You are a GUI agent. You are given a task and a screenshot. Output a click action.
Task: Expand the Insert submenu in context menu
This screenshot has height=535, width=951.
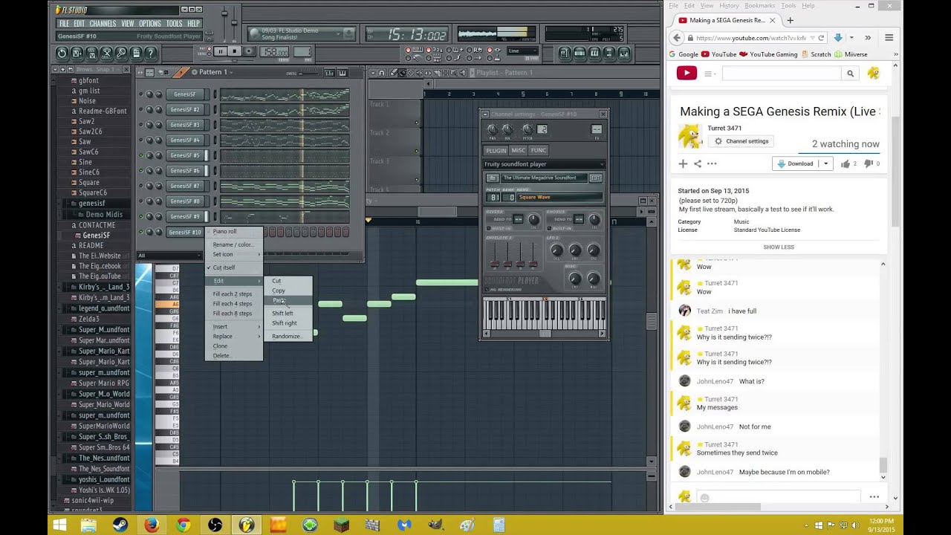click(x=233, y=327)
